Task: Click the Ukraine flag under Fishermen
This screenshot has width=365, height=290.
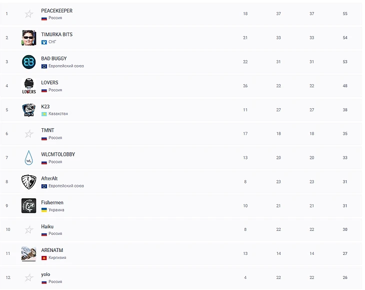Action: 44,210
